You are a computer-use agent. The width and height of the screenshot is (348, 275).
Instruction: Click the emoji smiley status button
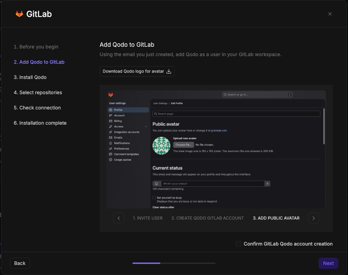click(156, 184)
